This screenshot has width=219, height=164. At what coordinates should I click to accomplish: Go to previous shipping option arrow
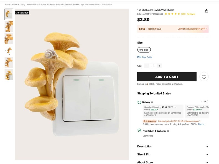point(202,101)
